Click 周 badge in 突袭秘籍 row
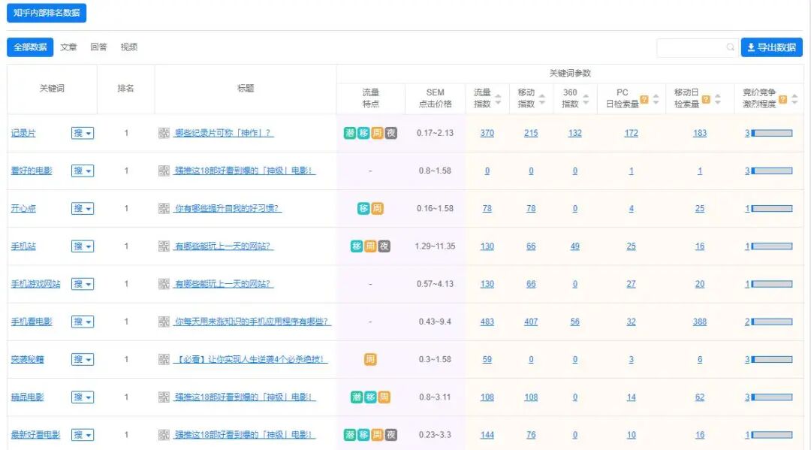The height and width of the screenshot is (450, 811). [x=370, y=360]
